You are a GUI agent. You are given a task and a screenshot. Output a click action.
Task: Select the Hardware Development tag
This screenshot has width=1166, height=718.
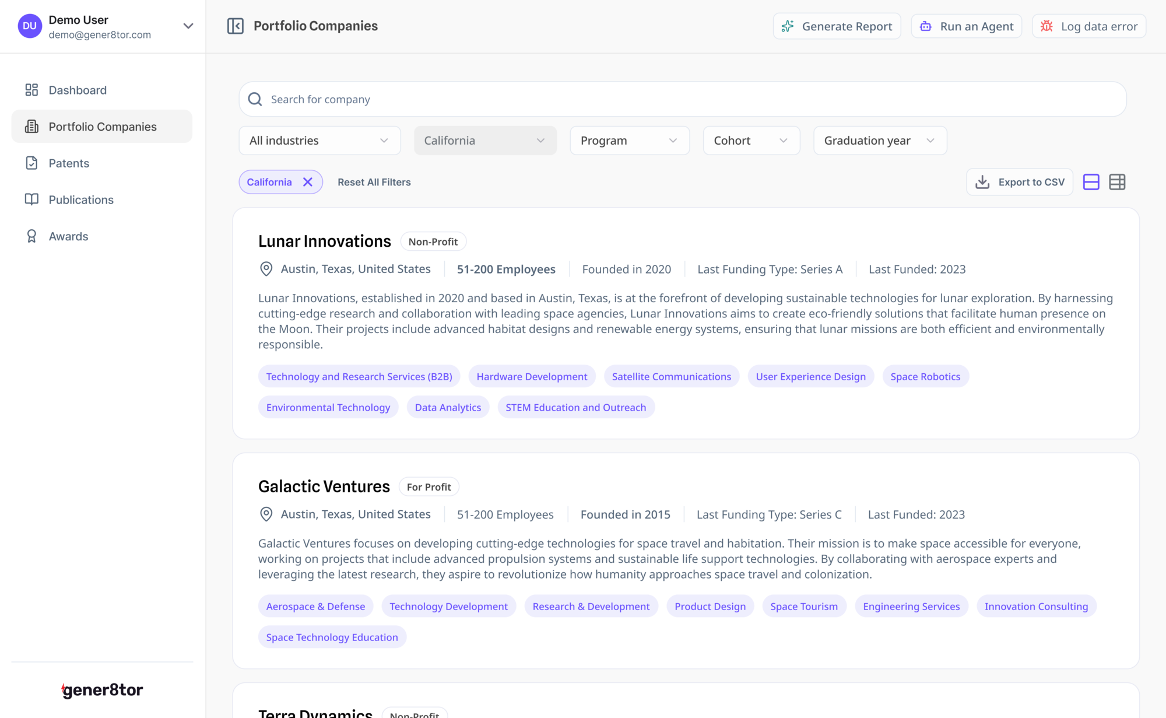tap(532, 376)
